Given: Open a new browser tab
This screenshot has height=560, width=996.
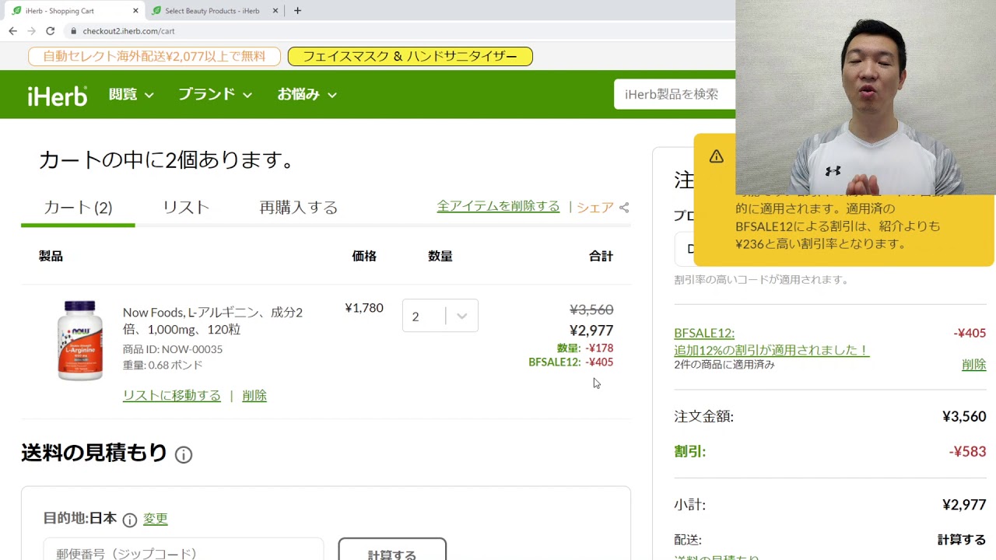Looking at the screenshot, I should [297, 11].
